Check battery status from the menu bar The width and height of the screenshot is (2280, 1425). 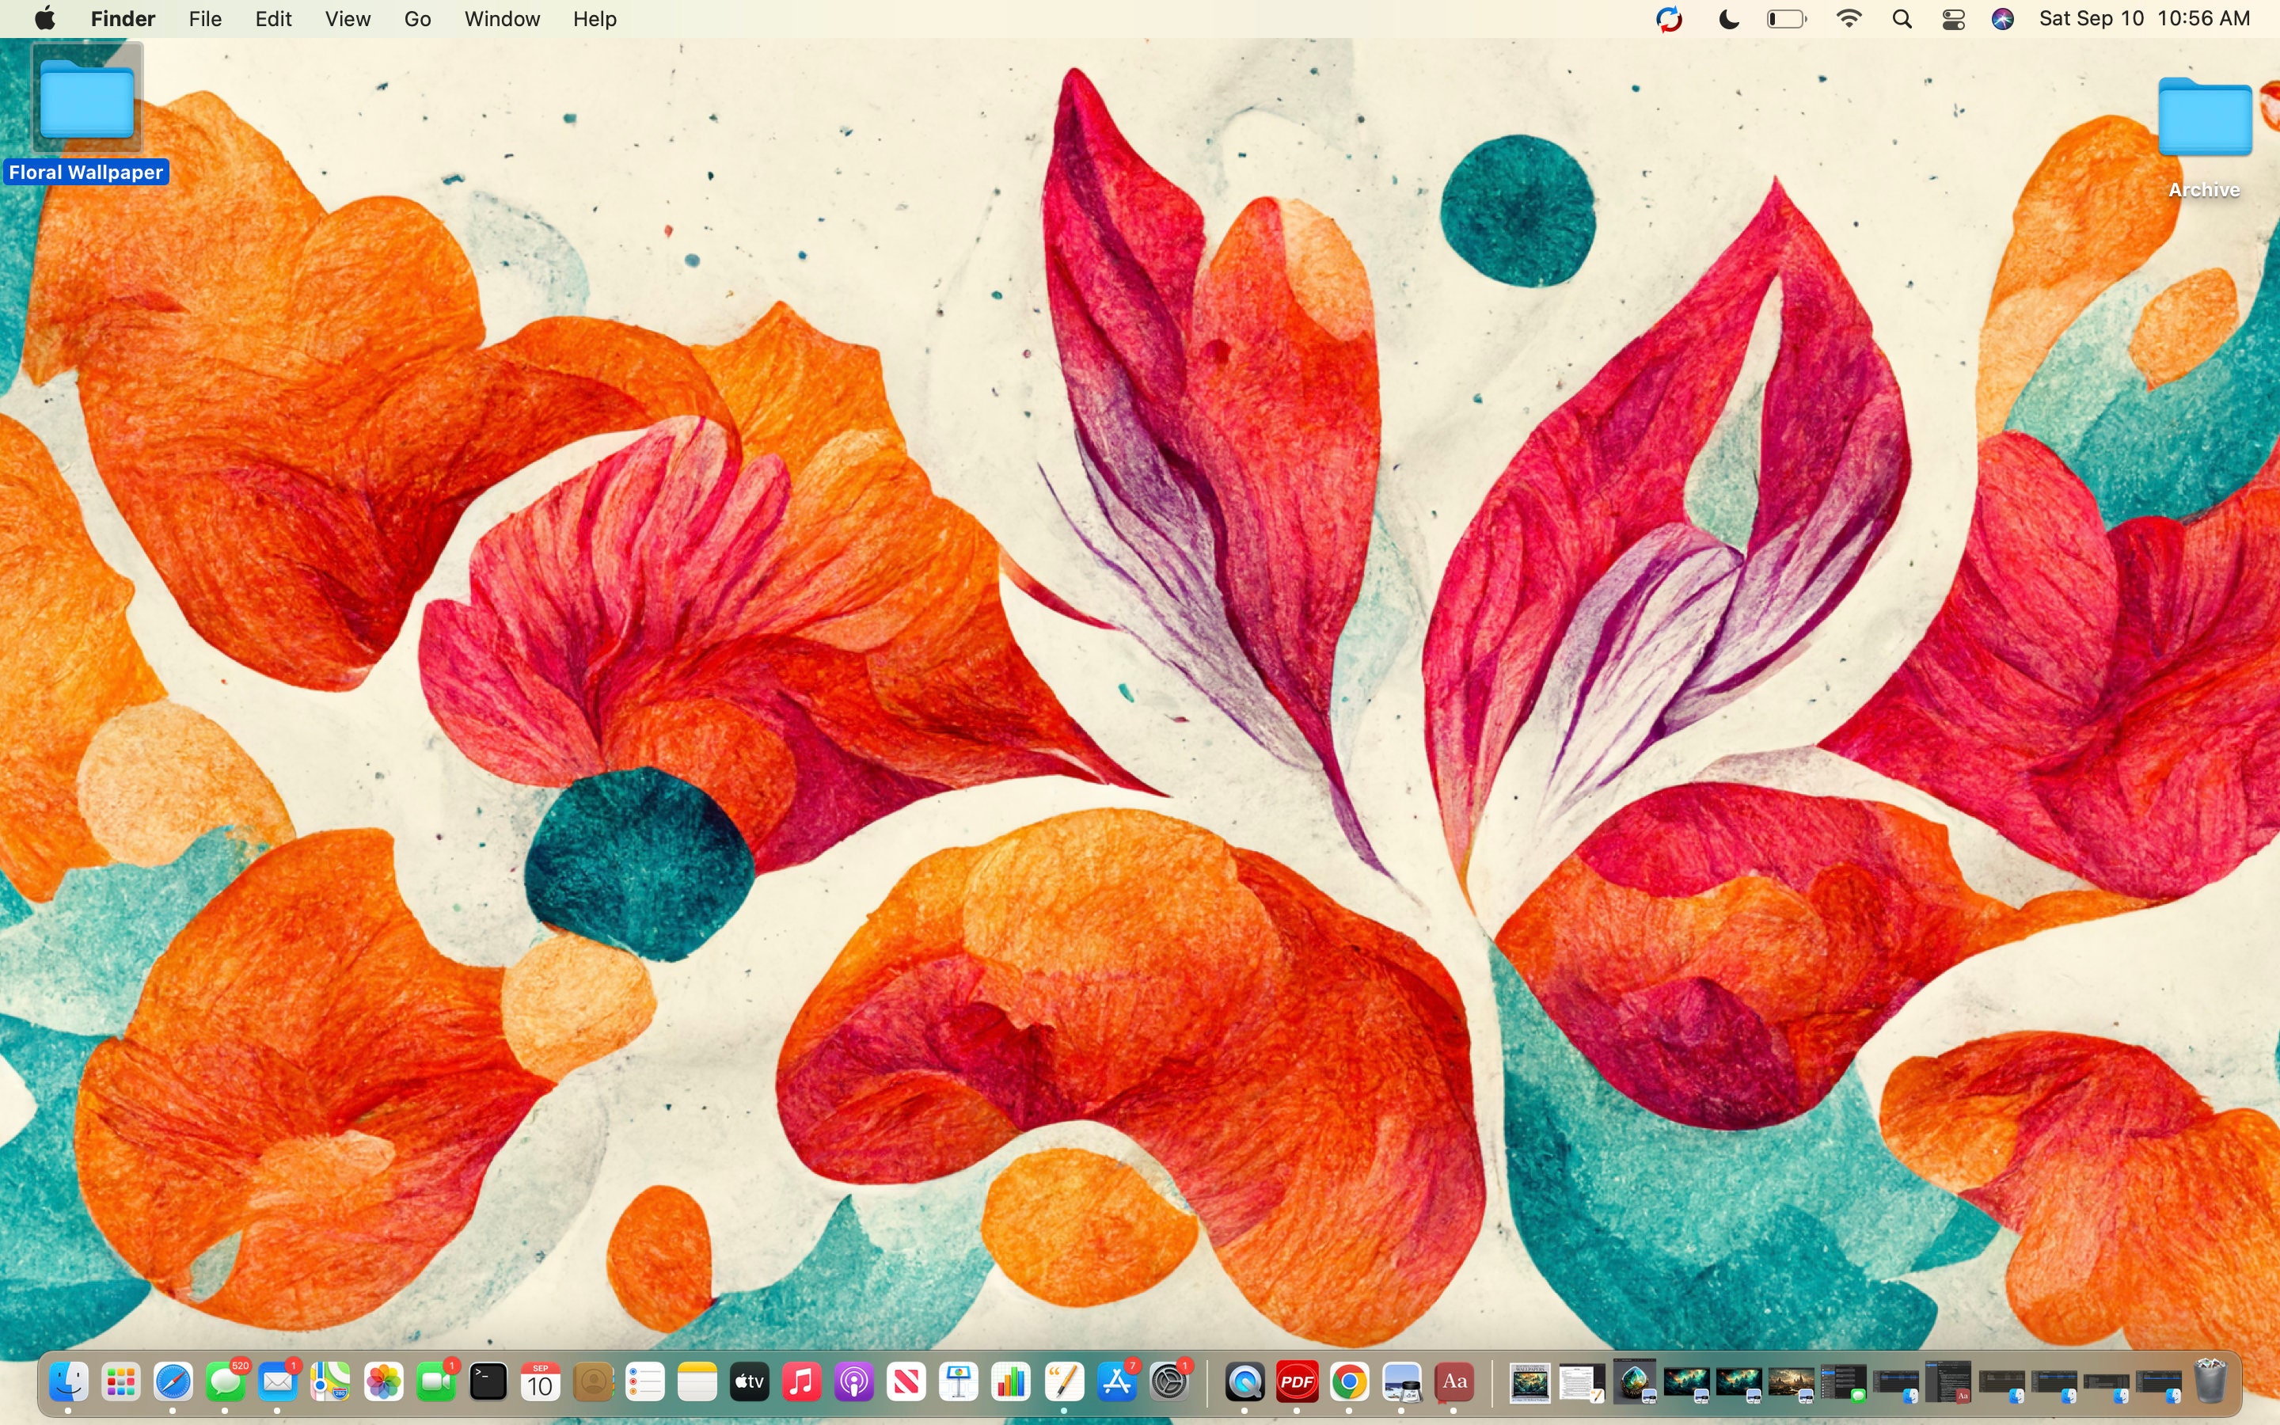point(1785,18)
